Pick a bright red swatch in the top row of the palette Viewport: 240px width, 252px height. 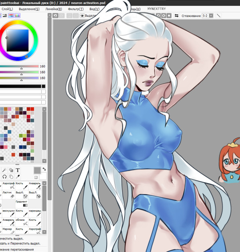pyautogui.click(x=32, y=109)
